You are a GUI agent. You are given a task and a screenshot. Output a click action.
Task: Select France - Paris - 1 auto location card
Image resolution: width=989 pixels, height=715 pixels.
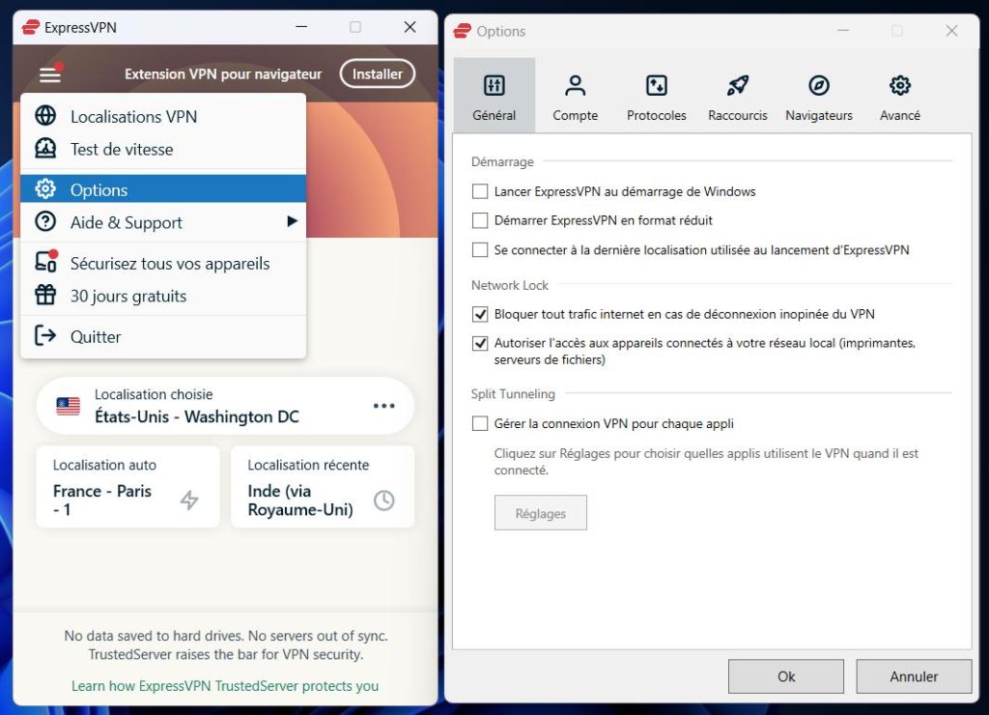(128, 487)
